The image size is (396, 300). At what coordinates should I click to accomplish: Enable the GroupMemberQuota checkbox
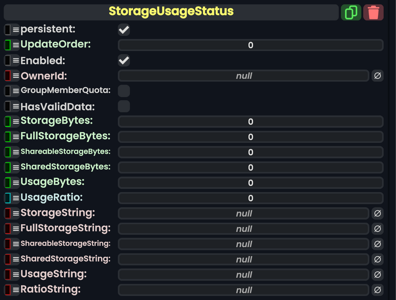tap(124, 91)
